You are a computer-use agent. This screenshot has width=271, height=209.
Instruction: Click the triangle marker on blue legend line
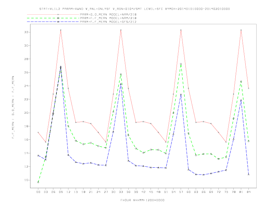coord(58,22)
